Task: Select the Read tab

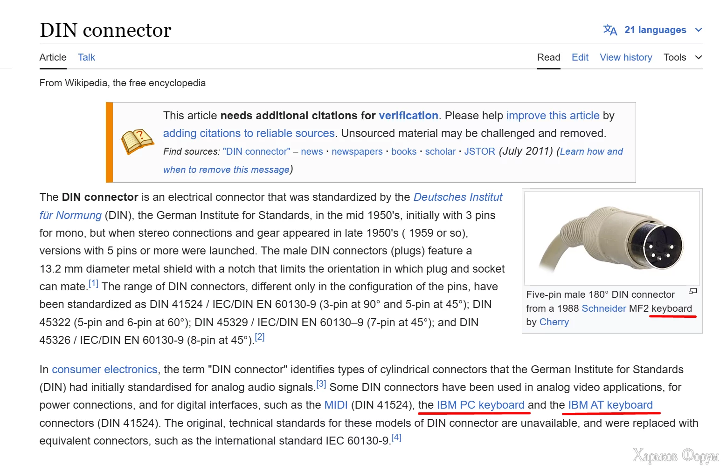Action: tap(548, 57)
